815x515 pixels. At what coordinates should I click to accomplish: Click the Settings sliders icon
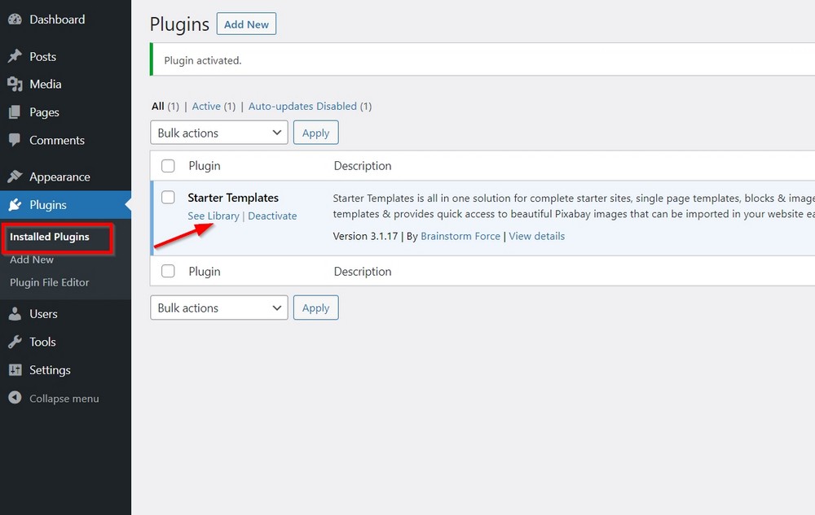pos(15,370)
